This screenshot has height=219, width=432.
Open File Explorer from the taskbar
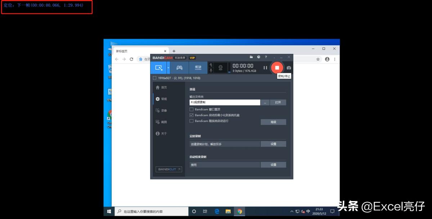pos(228,211)
